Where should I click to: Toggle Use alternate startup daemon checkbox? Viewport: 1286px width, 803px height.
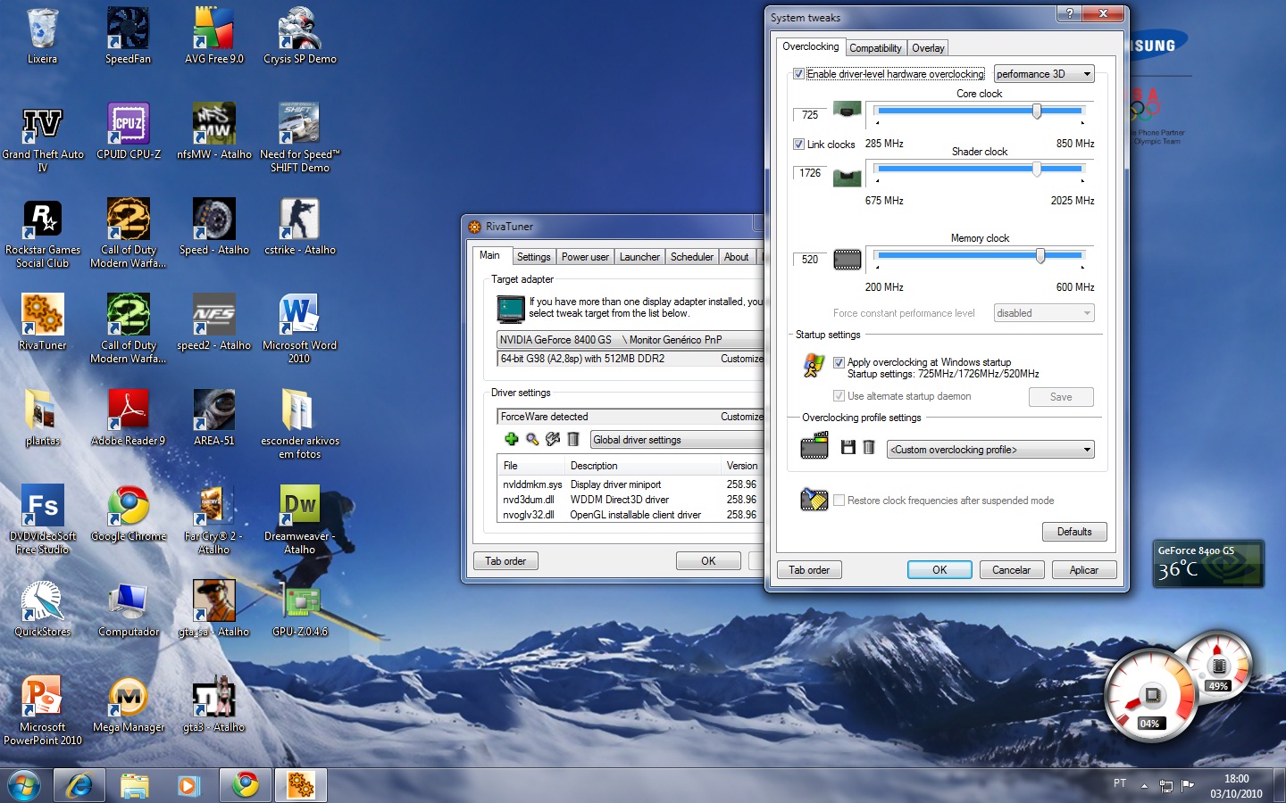click(839, 396)
